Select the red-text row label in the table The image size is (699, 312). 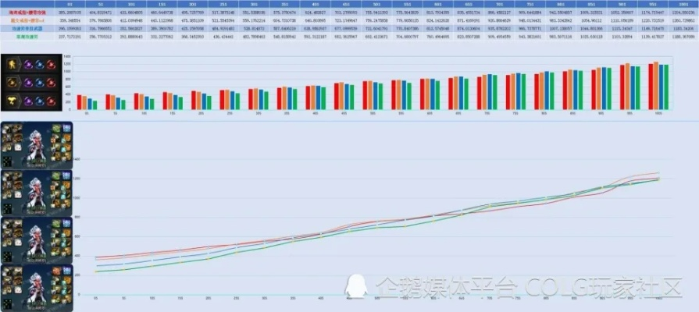coord(28,12)
